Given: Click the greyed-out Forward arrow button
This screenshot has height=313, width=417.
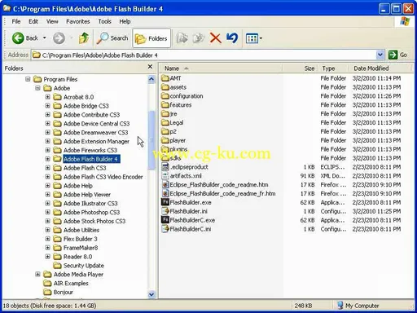Looking at the screenshot, I should coord(59,38).
